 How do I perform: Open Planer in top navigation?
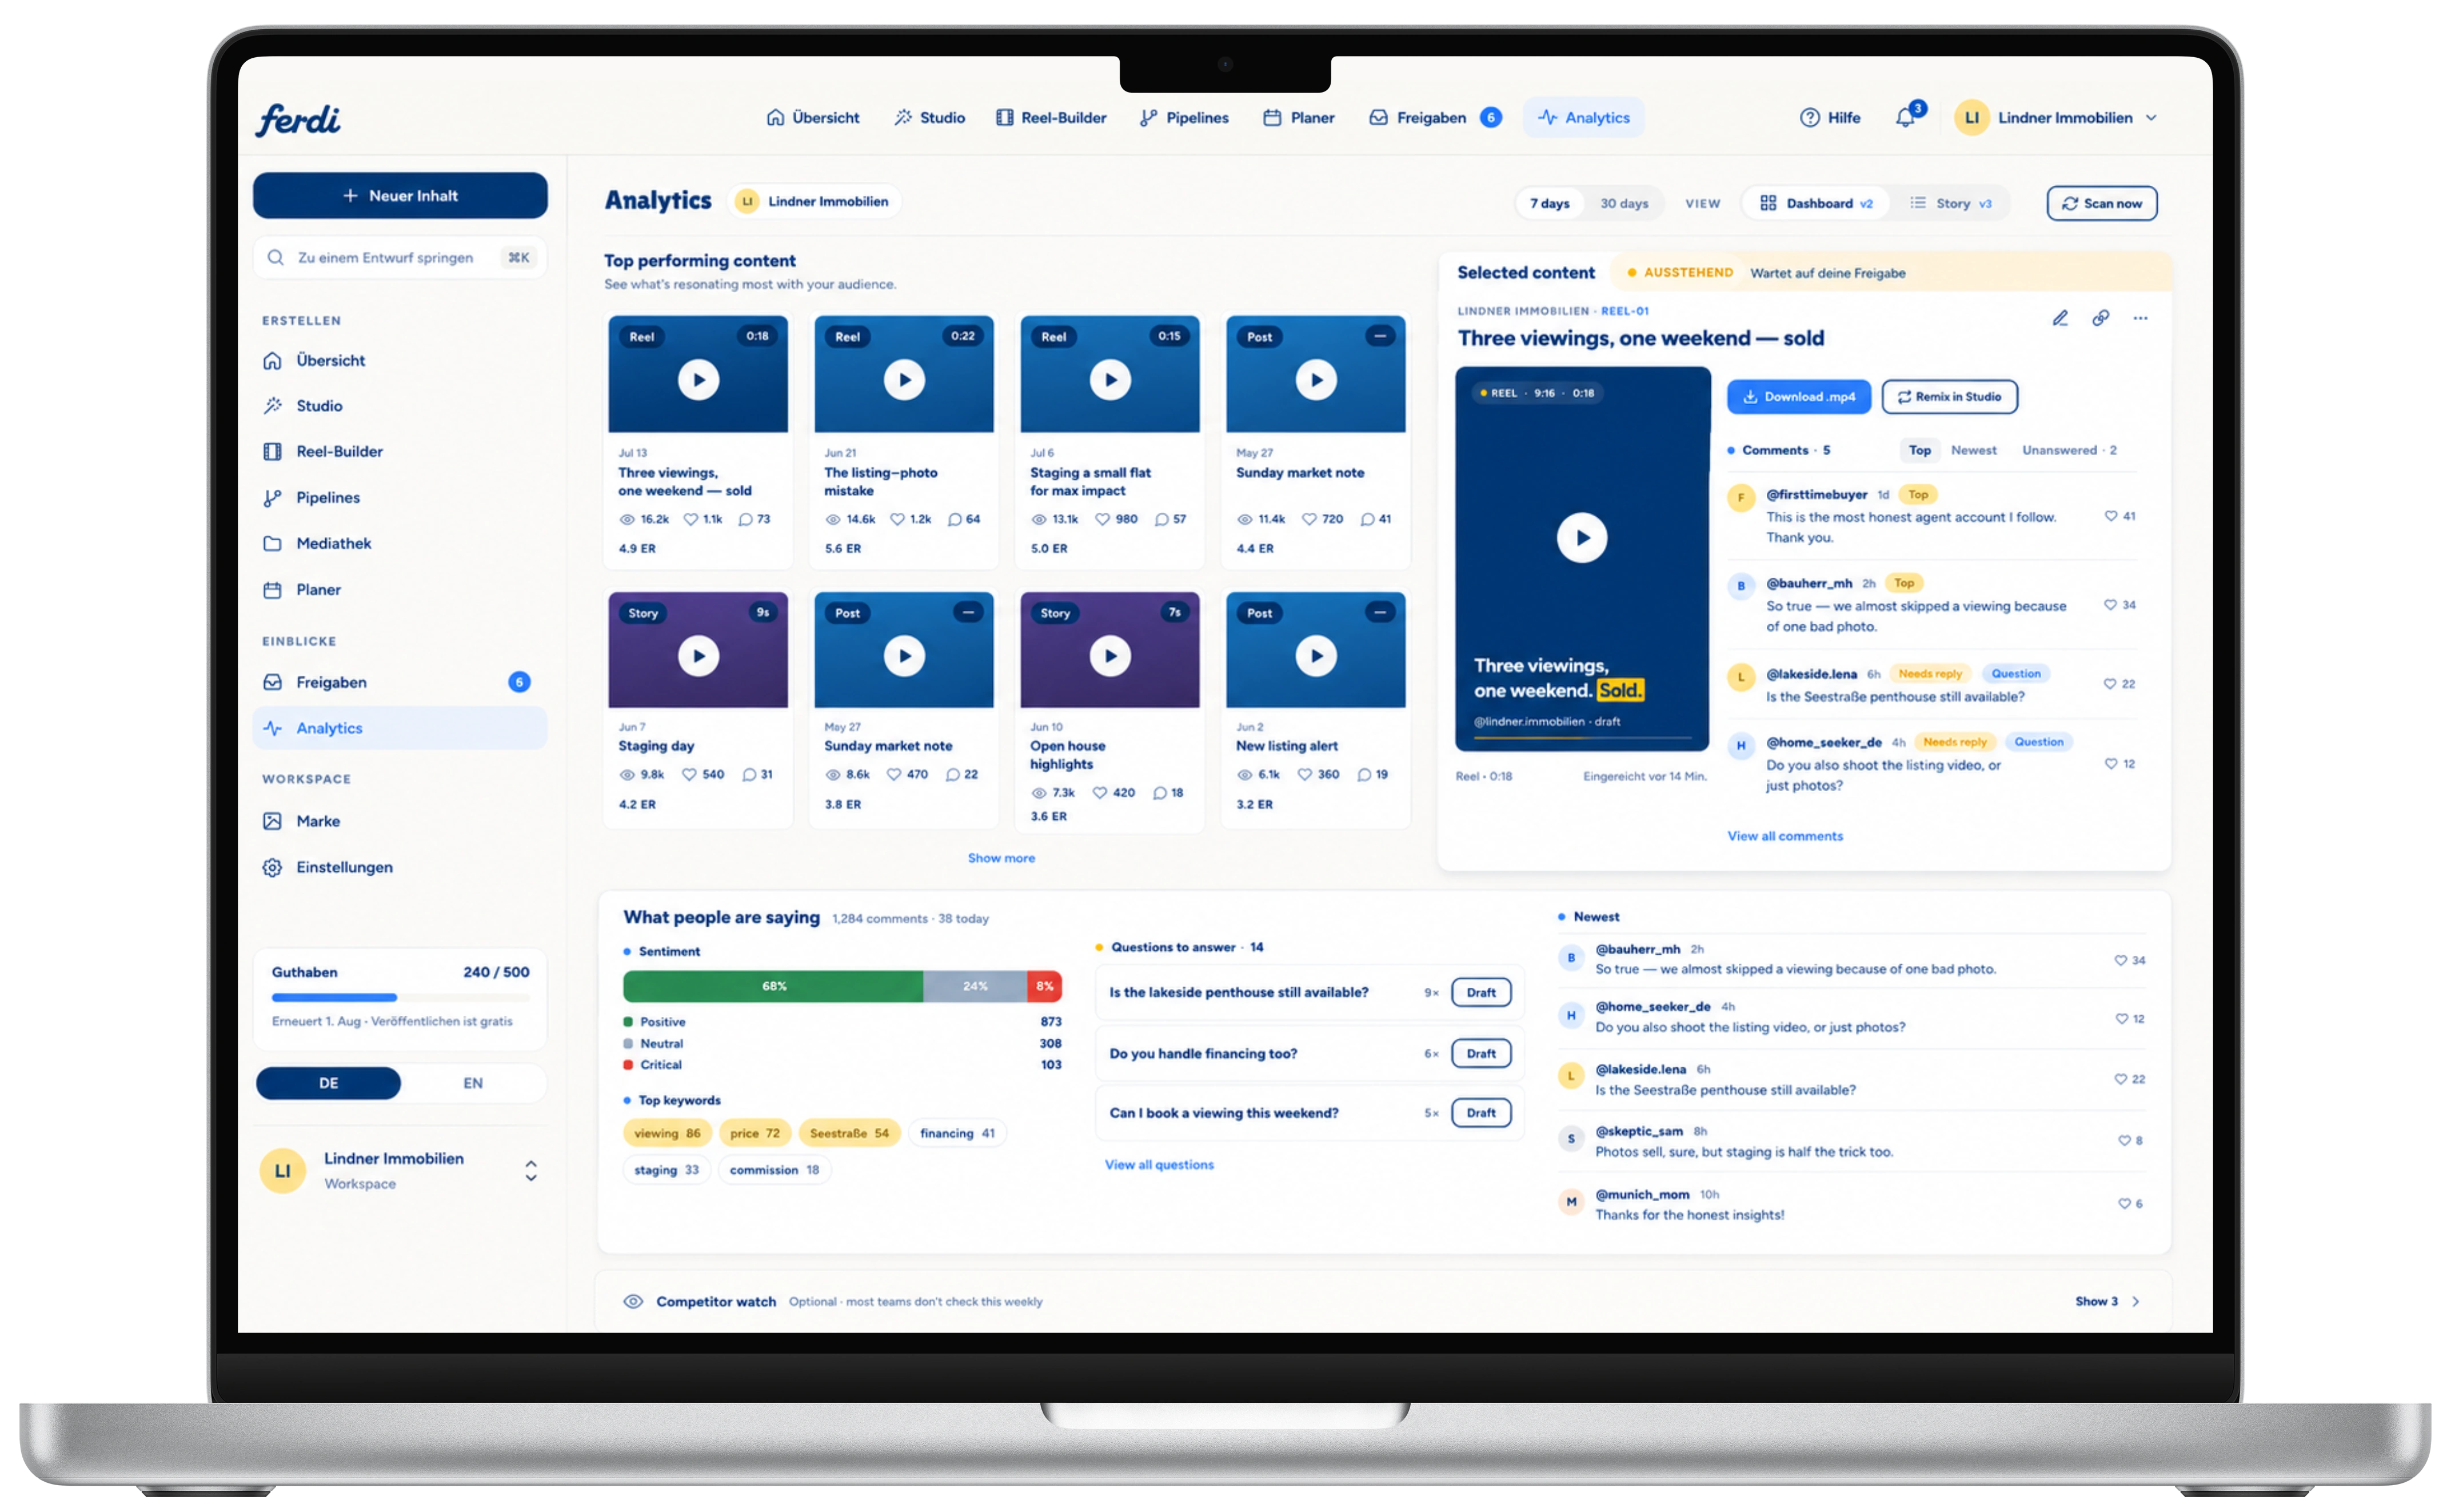tap(1299, 118)
